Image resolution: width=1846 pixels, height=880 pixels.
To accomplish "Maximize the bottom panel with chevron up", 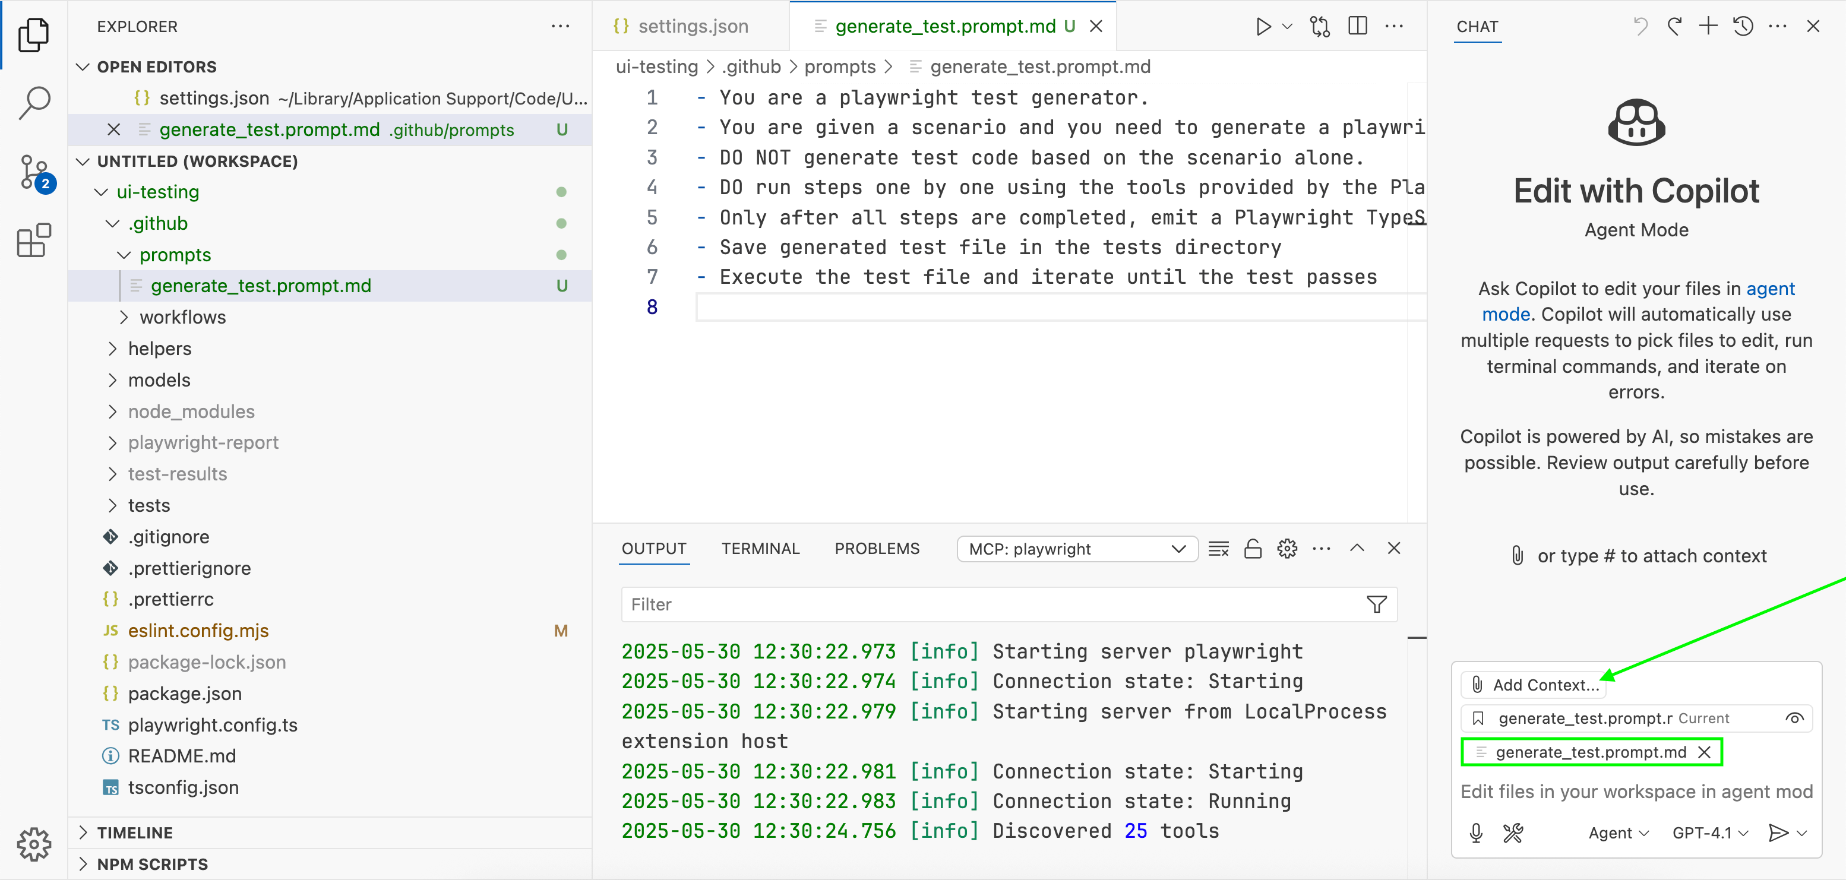I will tap(1357, 548).
